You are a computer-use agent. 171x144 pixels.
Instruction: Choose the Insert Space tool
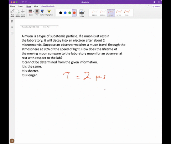[22, 13]
